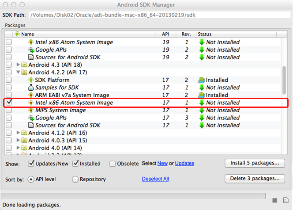Click Install 5 packages button
293x210 pixels.
click(255, 163)
